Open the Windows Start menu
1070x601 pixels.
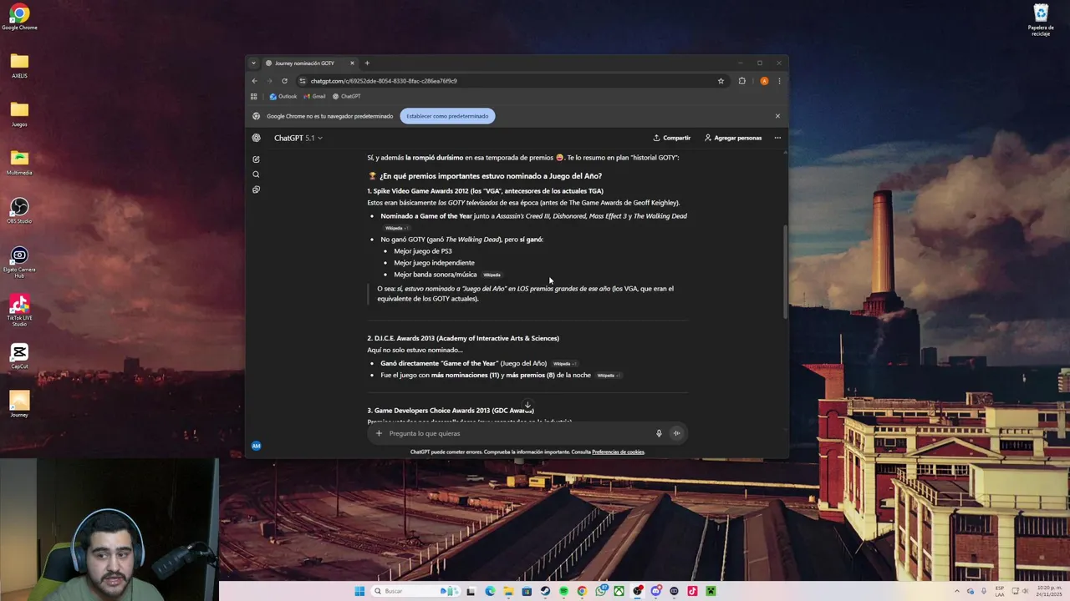359,591
